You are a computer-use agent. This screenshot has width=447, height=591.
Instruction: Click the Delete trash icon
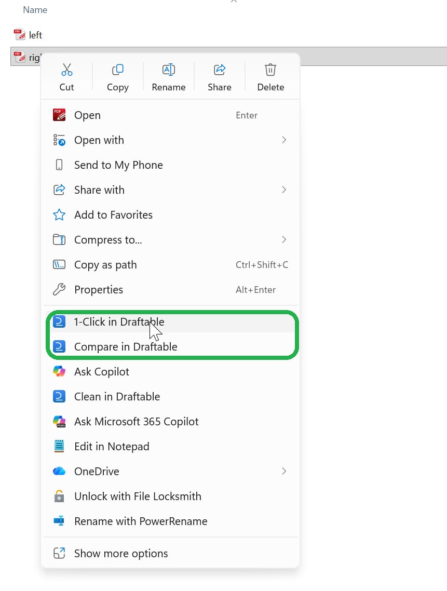pyautogui.click(x=270, y=70)
